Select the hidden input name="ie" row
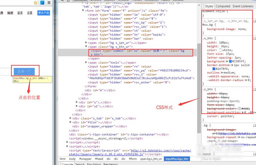 (x=126, y=15)
